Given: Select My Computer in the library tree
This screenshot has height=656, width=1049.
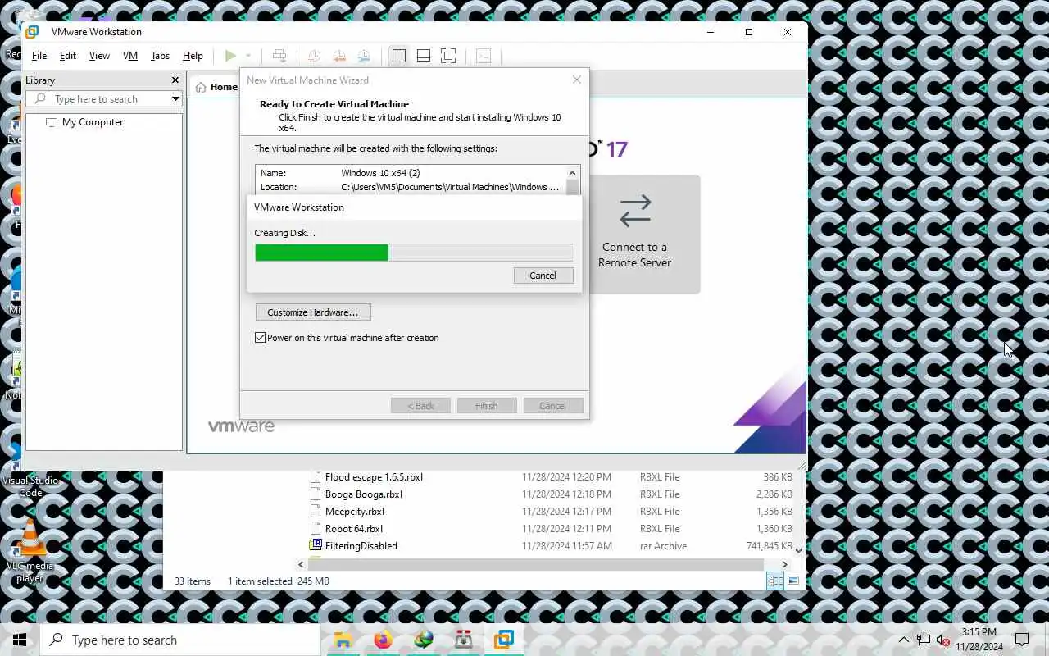Looking at the screenshot, I should 84,122.
